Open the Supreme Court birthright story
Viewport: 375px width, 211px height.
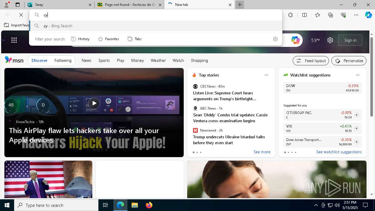pyautogui.click(x=224, y=96)
